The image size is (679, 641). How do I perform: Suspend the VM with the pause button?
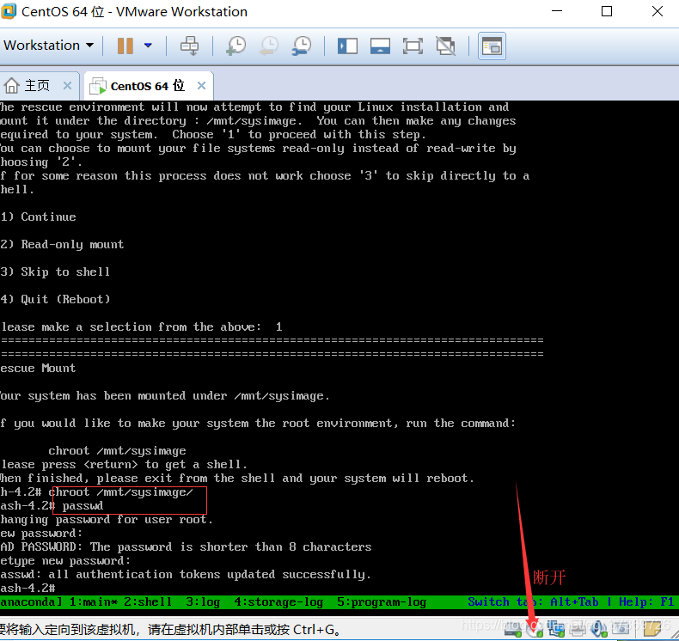[x=125, y=46]
